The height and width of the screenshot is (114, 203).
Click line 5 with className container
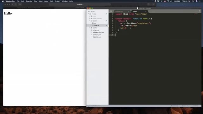point(135,23)
